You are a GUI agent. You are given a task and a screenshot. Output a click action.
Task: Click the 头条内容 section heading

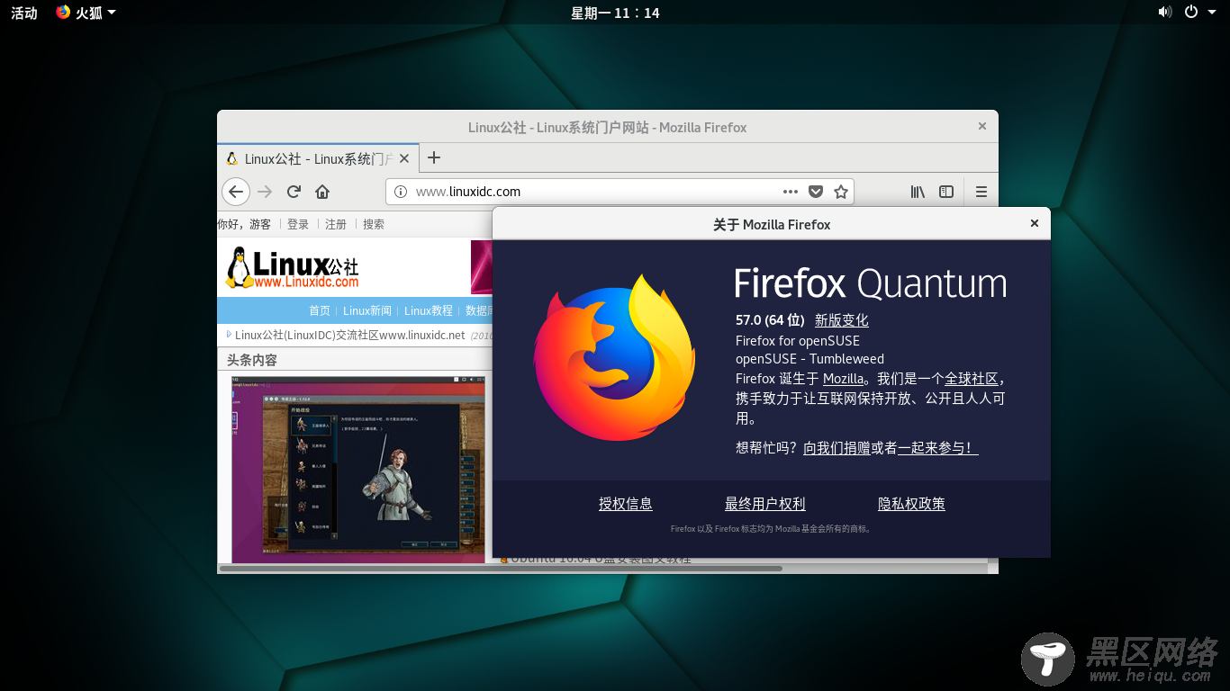point(252,360)
